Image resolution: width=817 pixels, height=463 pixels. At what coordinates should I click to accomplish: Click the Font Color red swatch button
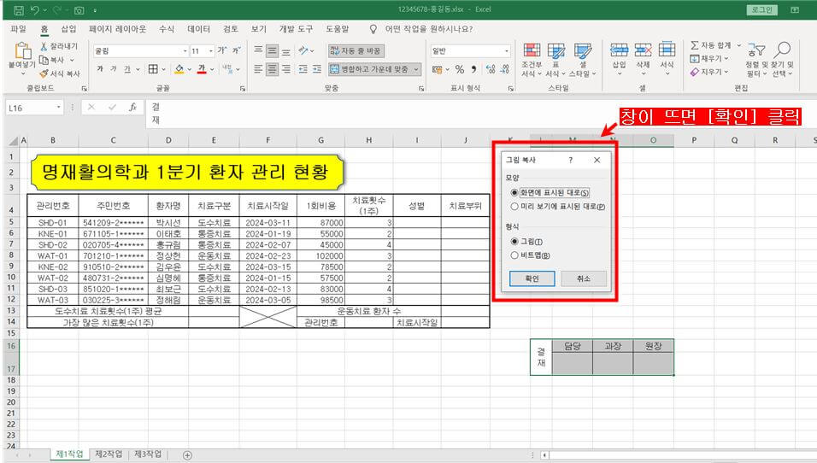202,68
